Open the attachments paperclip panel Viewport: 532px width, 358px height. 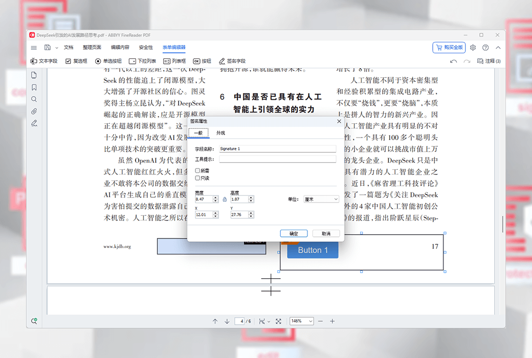[x=34, y=111]
